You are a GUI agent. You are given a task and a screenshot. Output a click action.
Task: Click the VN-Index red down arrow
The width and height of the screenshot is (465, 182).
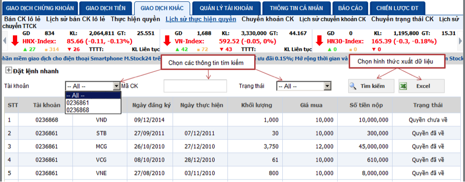(167, 40)
